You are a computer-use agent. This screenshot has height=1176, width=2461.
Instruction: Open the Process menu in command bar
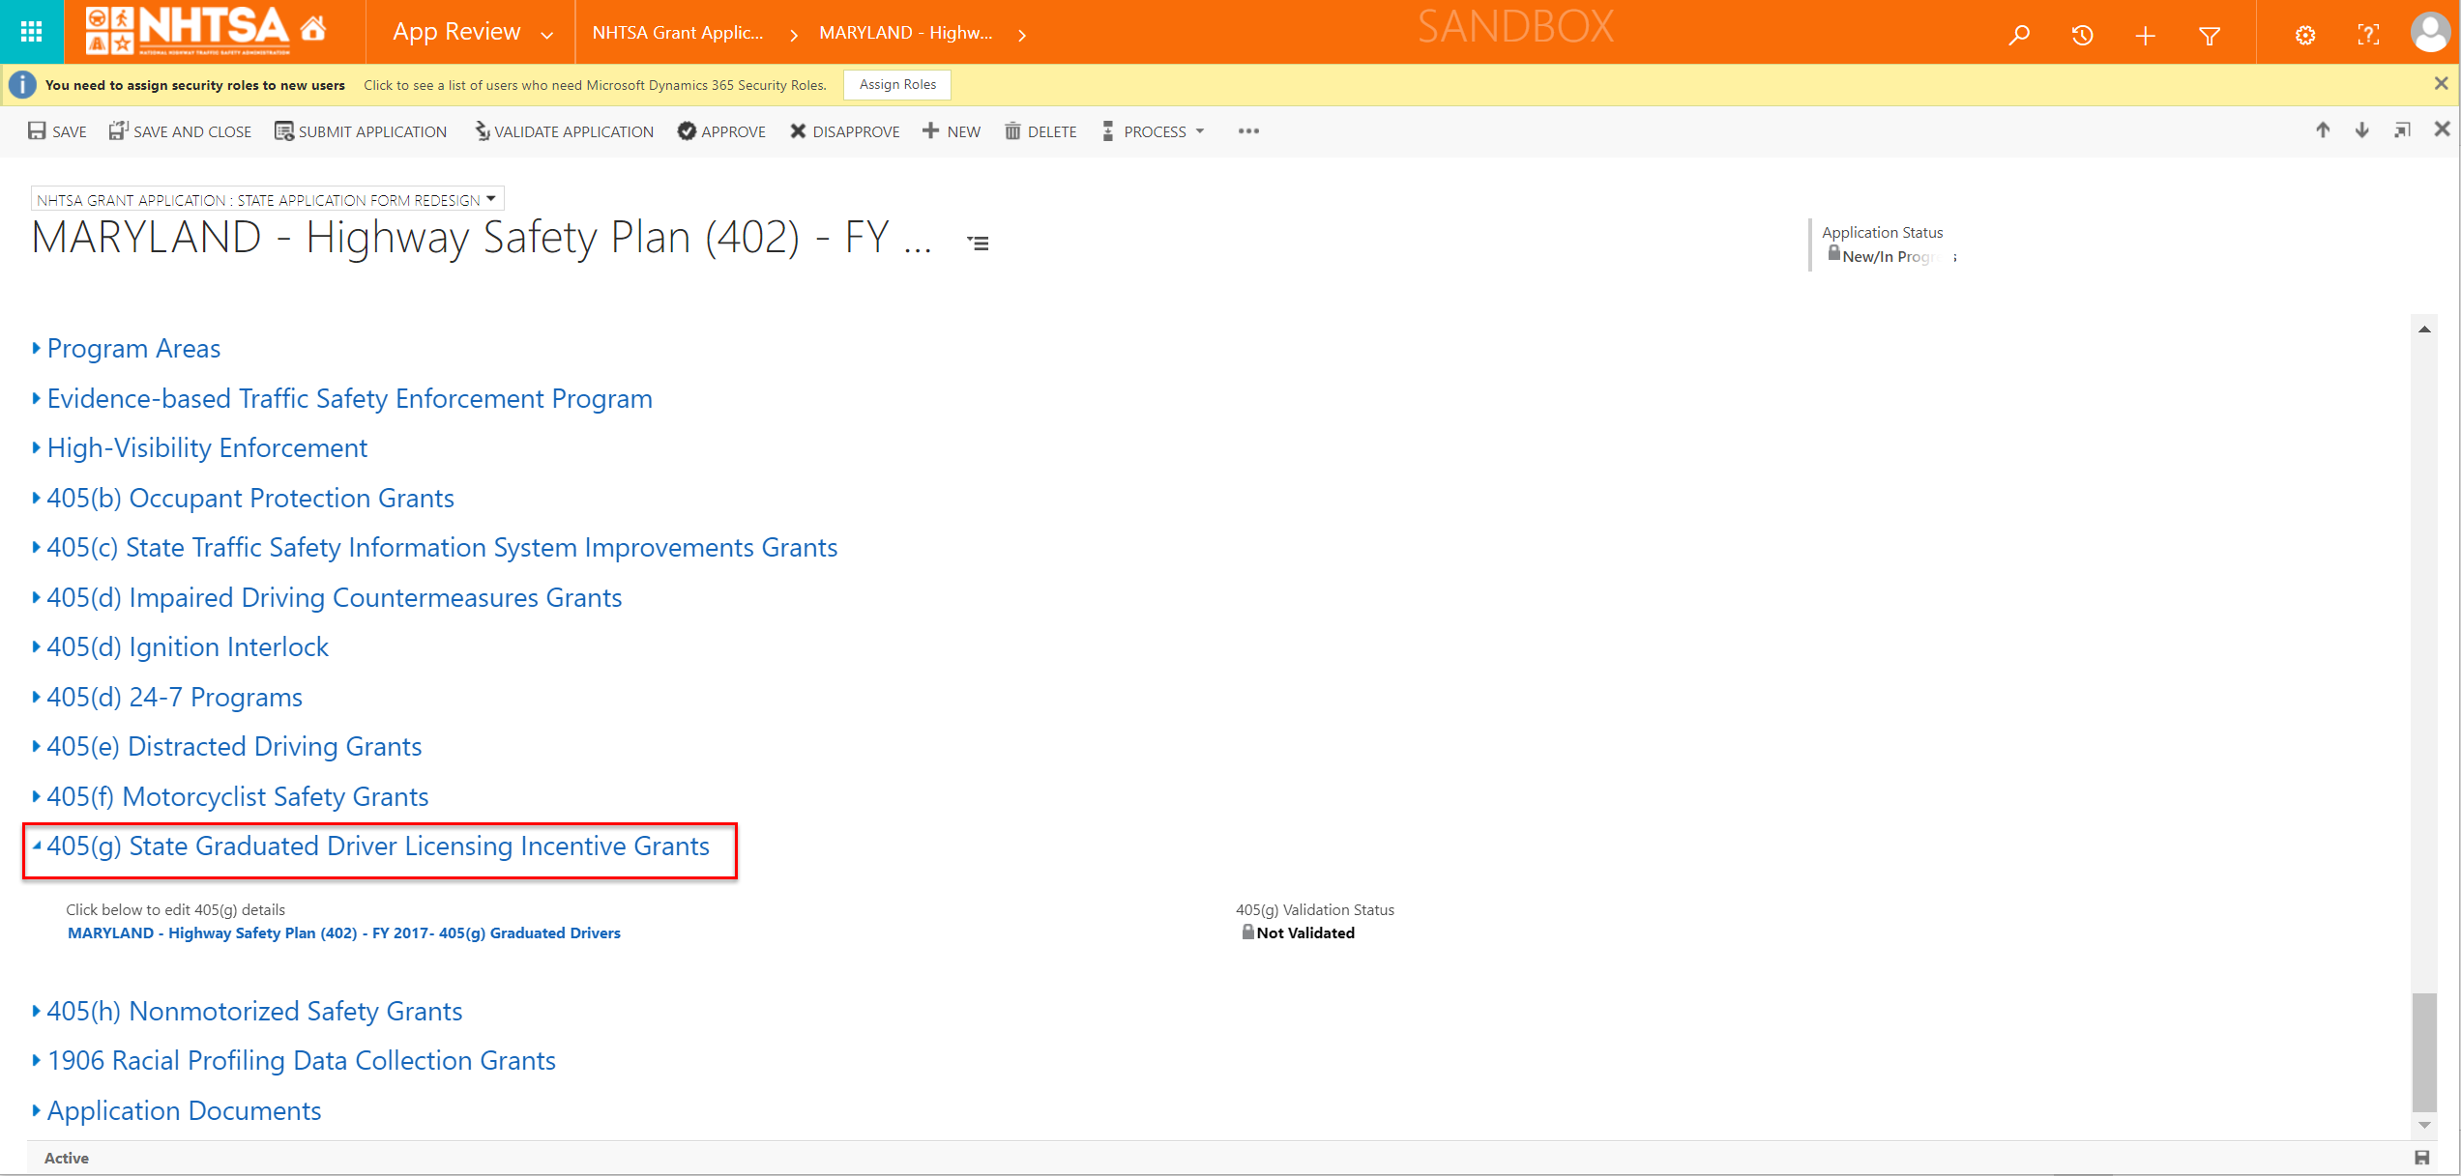pyautogui.click(x=1154, y=131)
